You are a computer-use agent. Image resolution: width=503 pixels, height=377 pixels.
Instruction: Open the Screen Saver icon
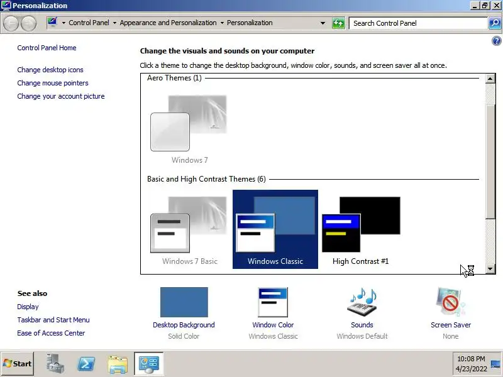tap(450, 302)
